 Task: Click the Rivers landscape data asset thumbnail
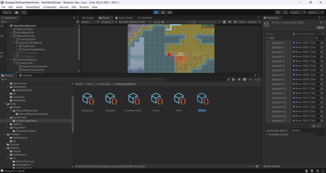coord(202,99)
